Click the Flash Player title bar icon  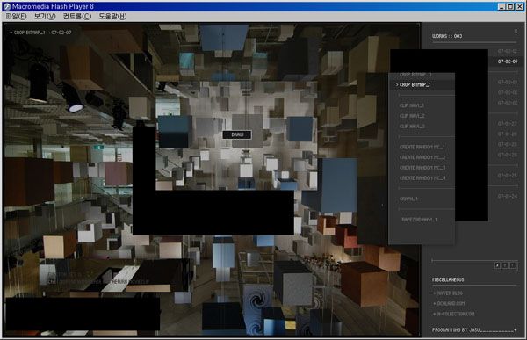(x=6, y=6)
